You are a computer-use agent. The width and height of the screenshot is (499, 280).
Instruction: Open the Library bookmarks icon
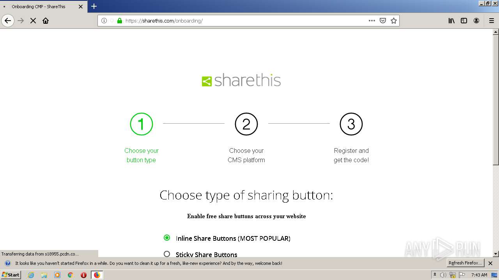451,21
